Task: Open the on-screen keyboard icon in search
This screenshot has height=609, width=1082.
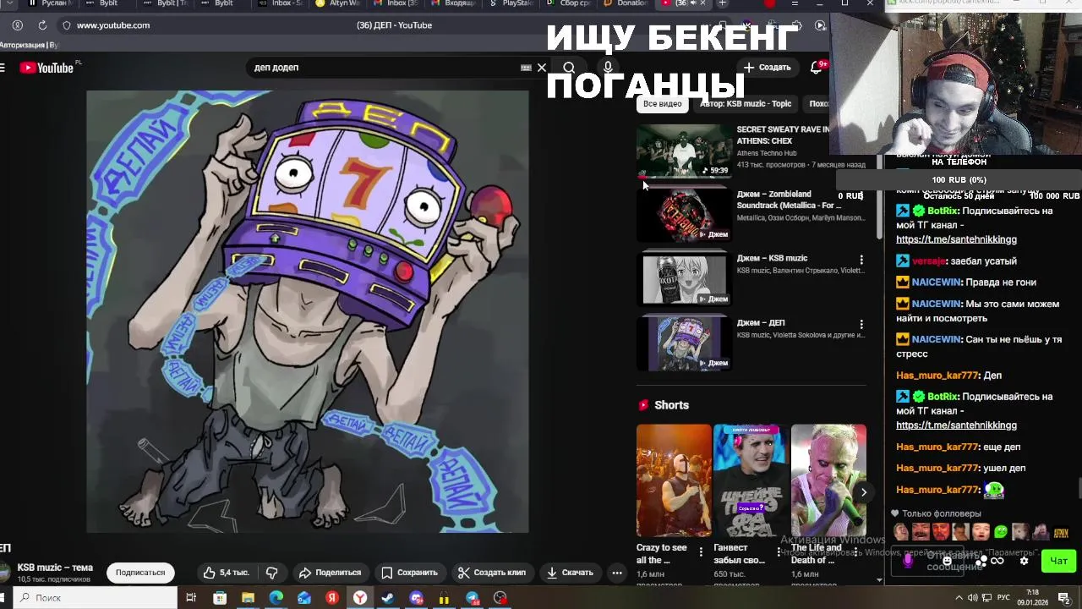Action: pyautogui.click(x=526, y=68)
